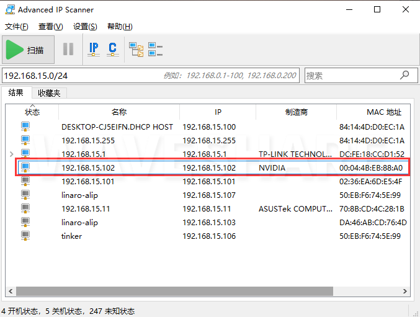This screenshot has height=317, width=420.
Task: Click the offline icon of 192.168.15.11 row
Action: 25,208
